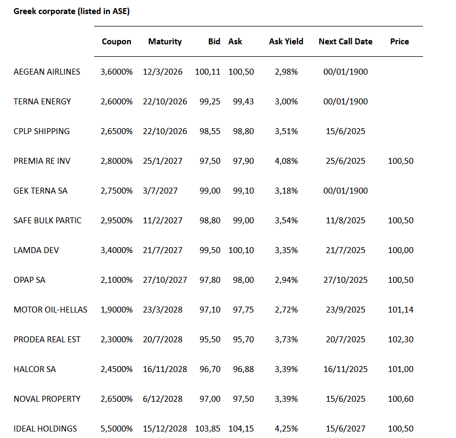Select the CPLP SHIPPING coupon 2,6500%
Screen dimensions: 456x438
(x=116, y=131)
